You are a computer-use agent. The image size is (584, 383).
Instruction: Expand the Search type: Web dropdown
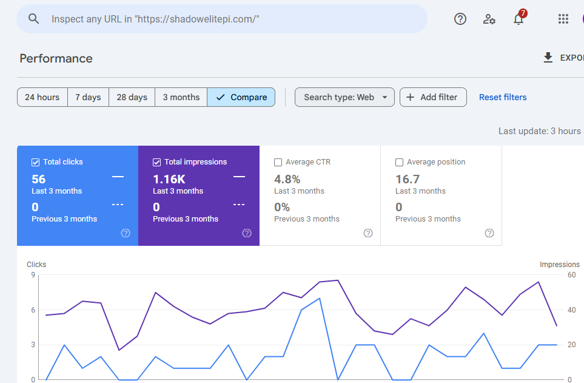344,97
